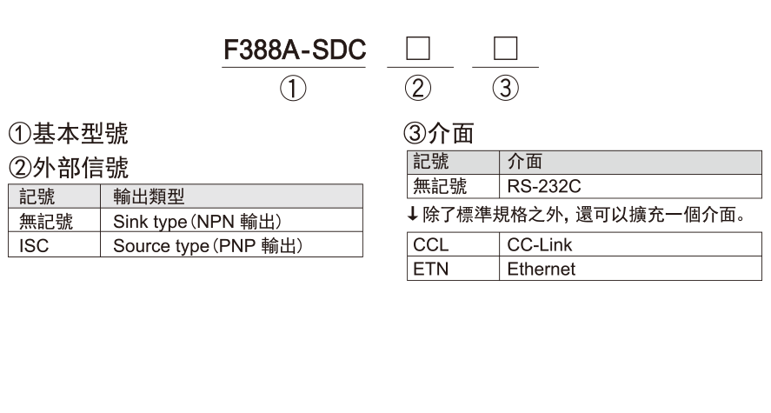Click the ③介面 heading
This screenshot has height=413, width=771.
(439, 133)
